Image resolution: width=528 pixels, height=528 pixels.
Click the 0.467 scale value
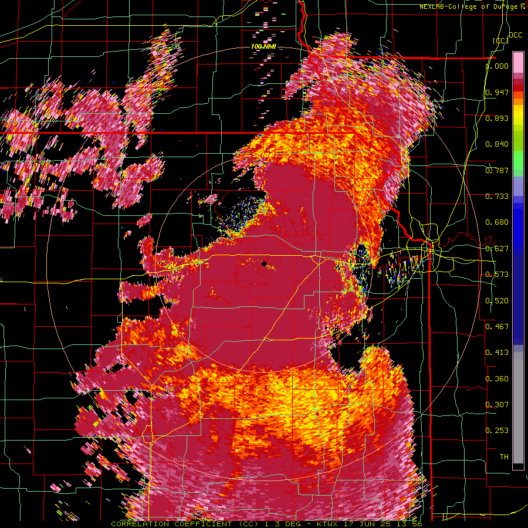[497, 327]
